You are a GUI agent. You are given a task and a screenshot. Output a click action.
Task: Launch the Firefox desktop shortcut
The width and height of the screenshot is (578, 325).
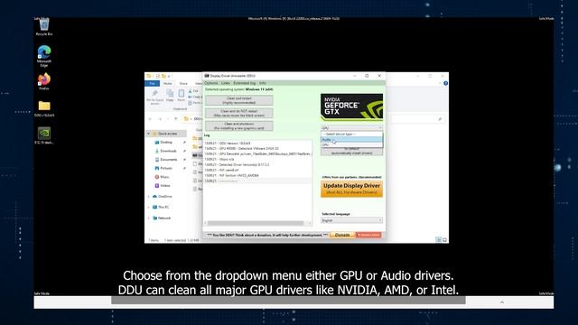pyautogui.click(x=44, y=81)
